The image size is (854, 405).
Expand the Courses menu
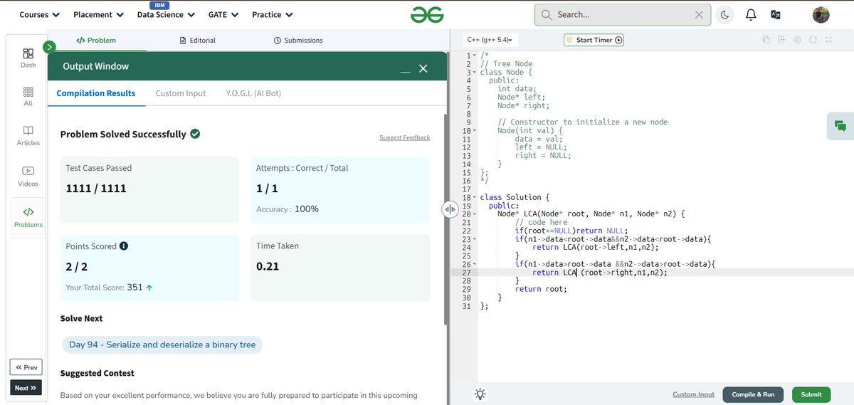point(39,14)
